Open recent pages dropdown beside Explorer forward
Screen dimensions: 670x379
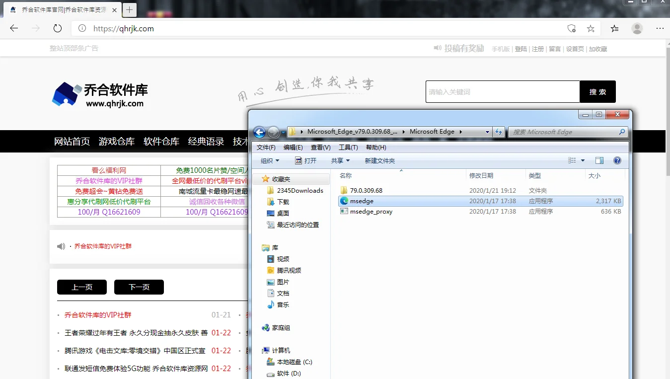click(x=283, y=132)
